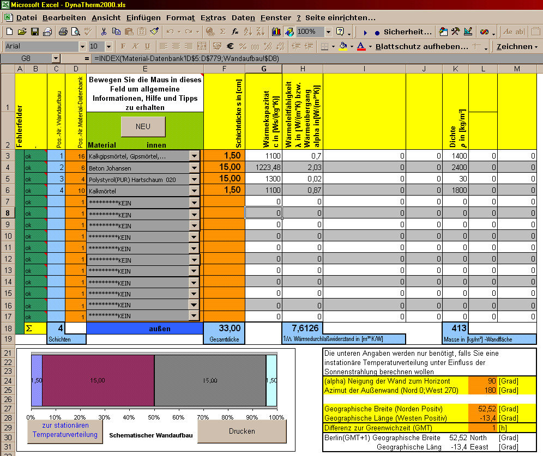Open the Datei menu
This screenshot has width=543, height=456.
[27, 17]
